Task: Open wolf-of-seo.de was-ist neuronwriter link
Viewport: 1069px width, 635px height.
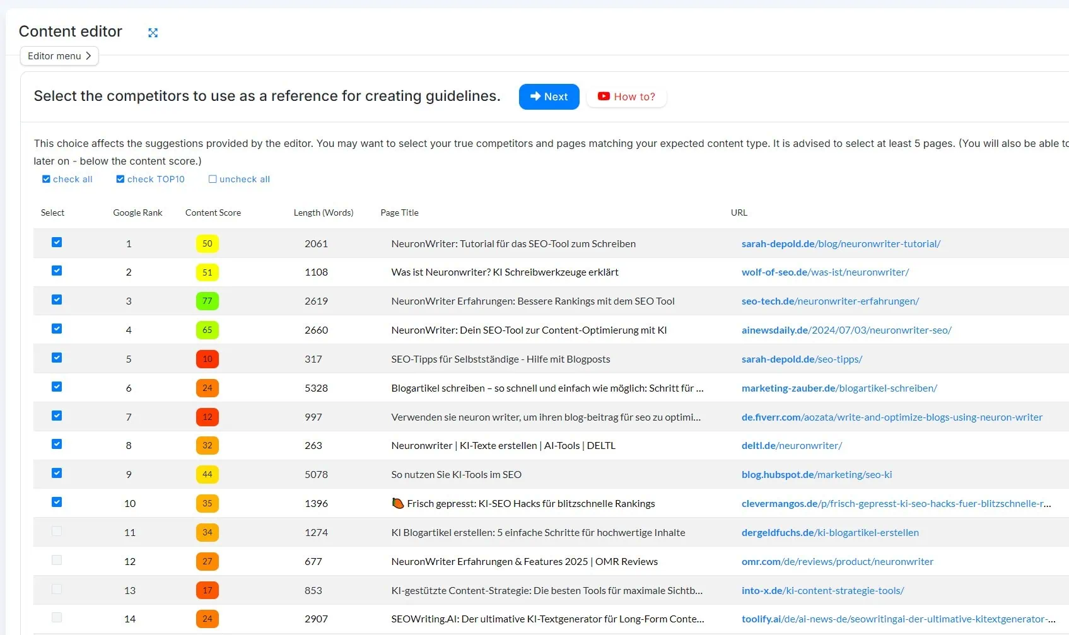Action: (x=825, y=272)
